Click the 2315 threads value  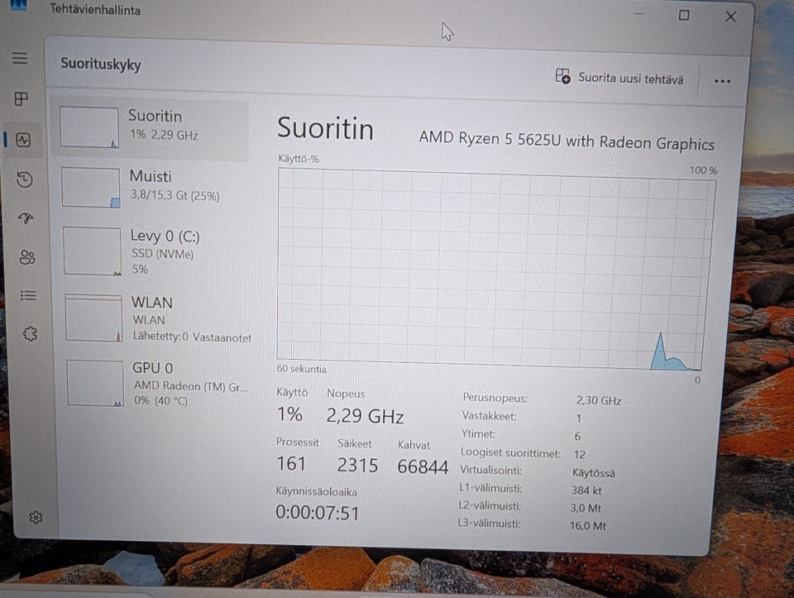point(357,465)
